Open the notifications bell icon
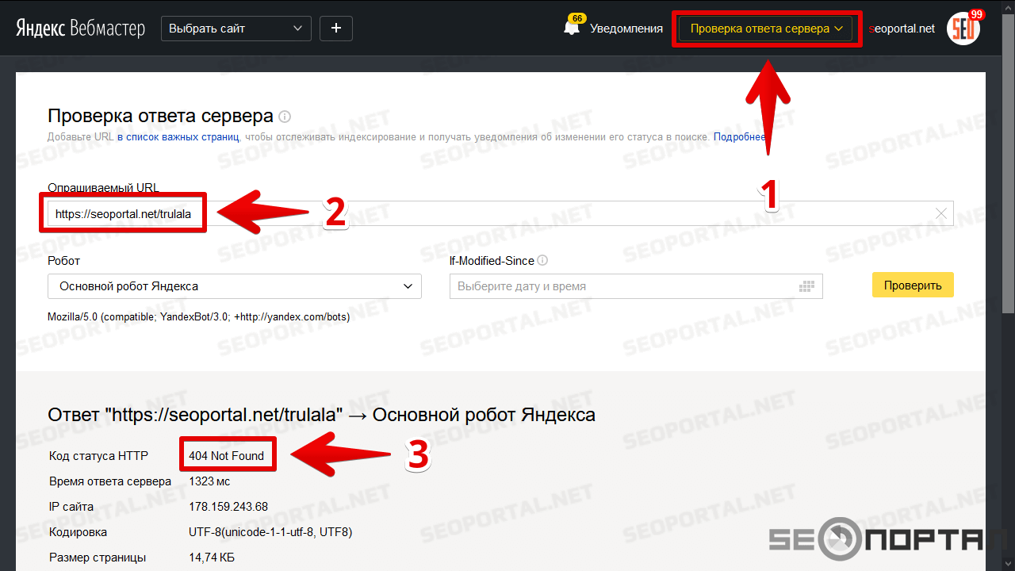This screenshot has width=1015, height=571. click(x=571, y=28)
